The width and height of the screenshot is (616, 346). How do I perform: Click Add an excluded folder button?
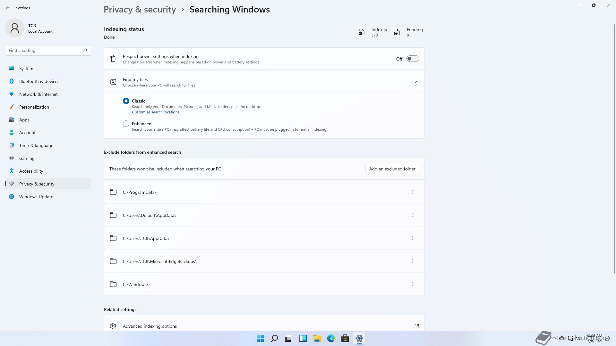coord(392,169)
